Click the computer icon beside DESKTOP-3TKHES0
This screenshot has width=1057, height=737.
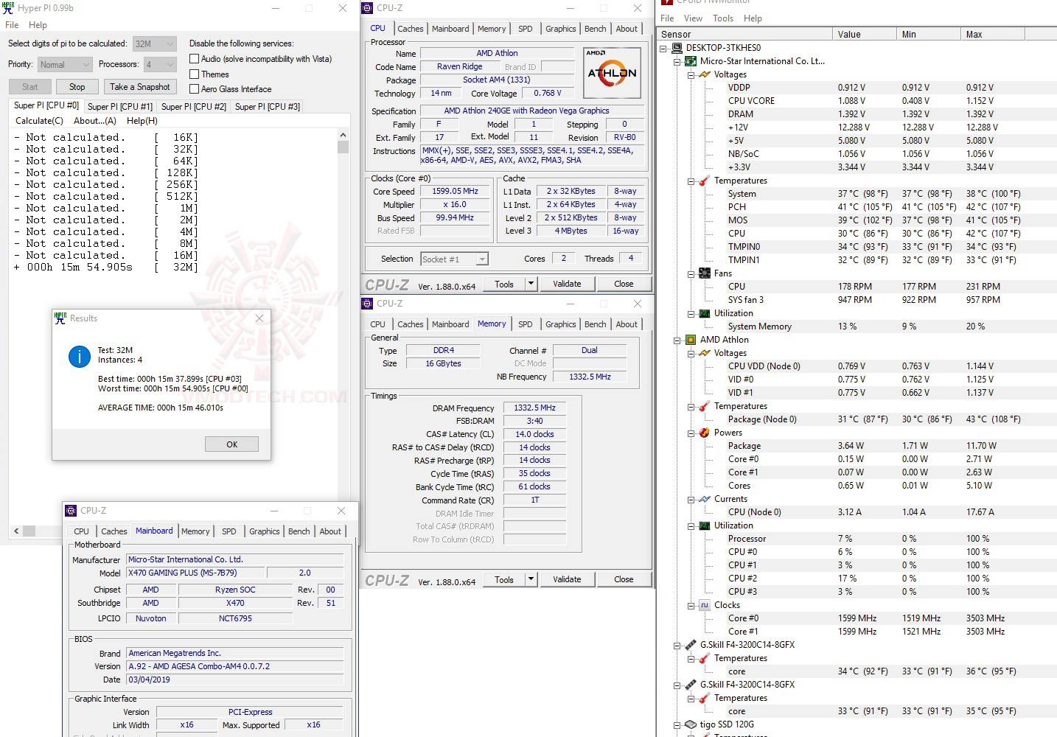pyautogui.click(x=677, y=48)
